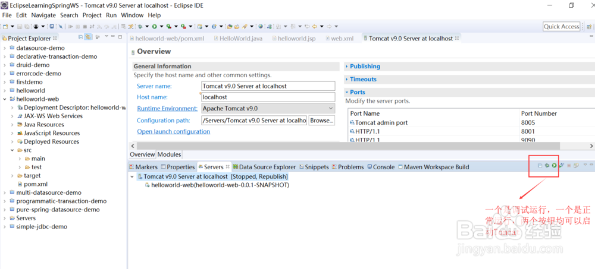Click the Server name text field
Screen dimensions: 595x269
(268, 86)
